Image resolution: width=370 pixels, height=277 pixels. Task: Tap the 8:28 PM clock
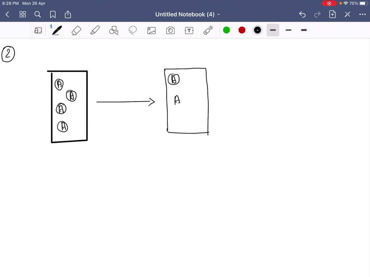point(10,3)
